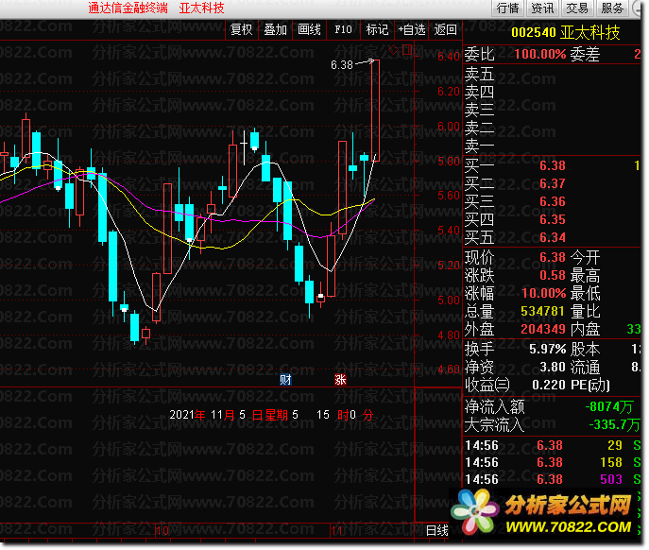Click the 大宗流入 value -335.7万
The height and width of the screenshot is (550, 649).
[x=614, y=425]
